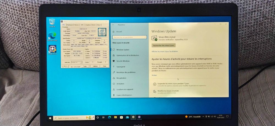Click the search magnifier in Rechercher un paramètre

click(x=145, y=37)
